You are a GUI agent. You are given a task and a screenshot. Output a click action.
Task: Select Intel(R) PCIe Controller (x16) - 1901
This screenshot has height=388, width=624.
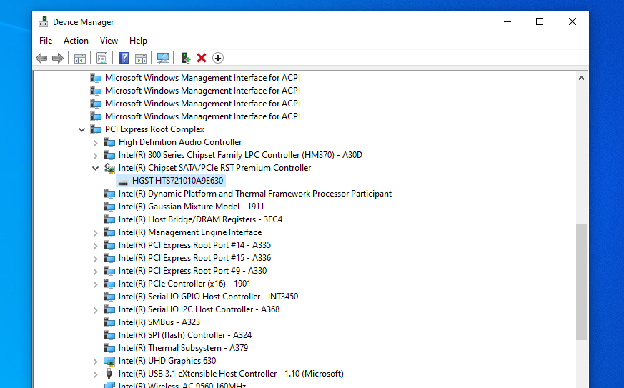point(184,284)
